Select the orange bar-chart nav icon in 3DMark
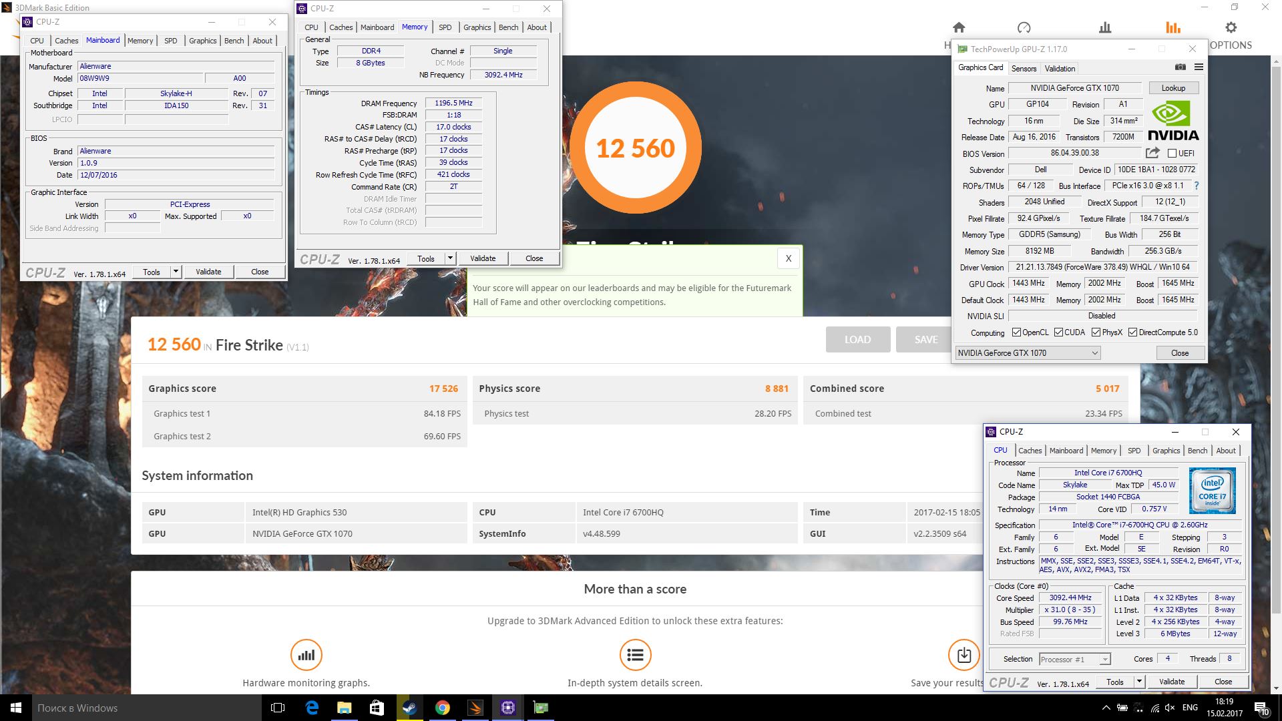Image resolution: width=1282 pixels, height=721 pixels. (1173, 27)
